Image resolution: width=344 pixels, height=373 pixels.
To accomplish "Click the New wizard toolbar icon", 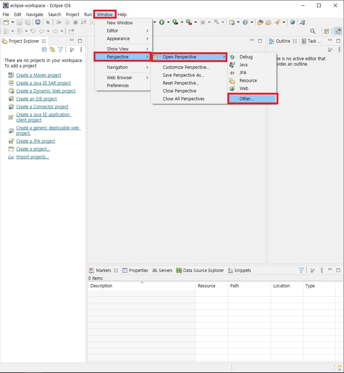I will tap(6, 22).
